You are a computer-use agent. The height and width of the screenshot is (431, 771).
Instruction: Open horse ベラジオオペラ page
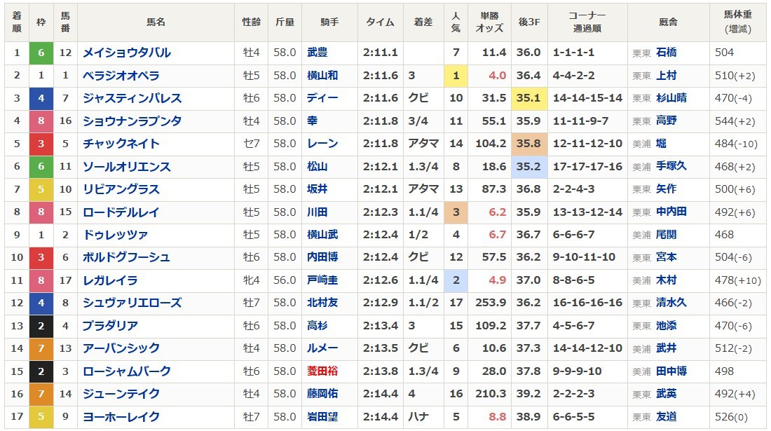[x=121, y=76]
